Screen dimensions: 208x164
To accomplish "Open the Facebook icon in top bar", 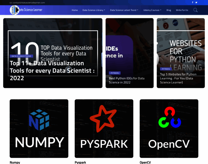I will tap(192, 2).
